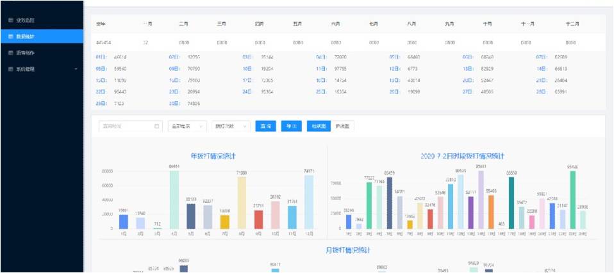Click the blue 导出 export button
This screenshot has width=614, height=273.
pos(291,126)
